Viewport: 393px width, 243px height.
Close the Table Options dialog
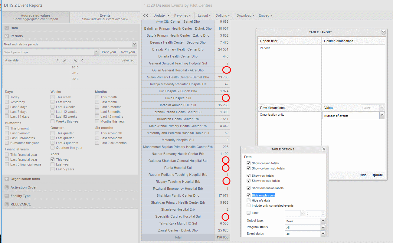click(324, 149)
